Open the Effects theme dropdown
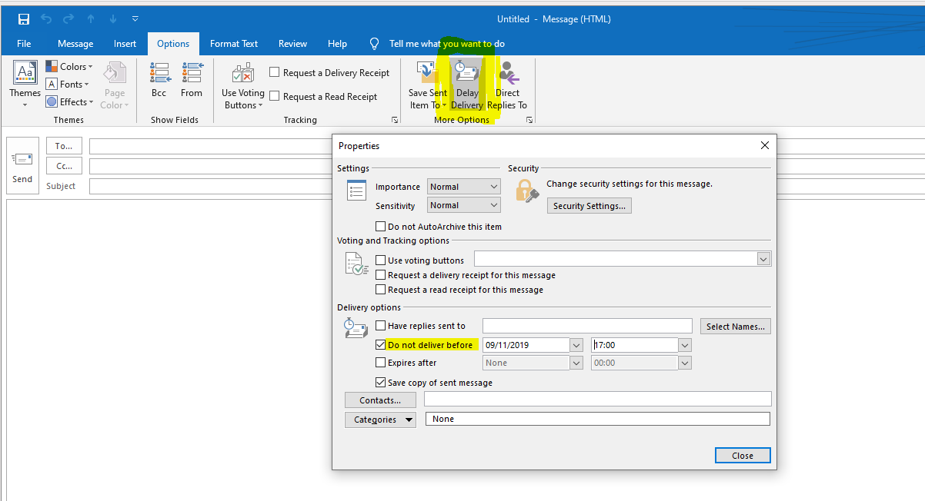Image resolution: width=925 pixels, height=501 pixels. coord(70,101)
